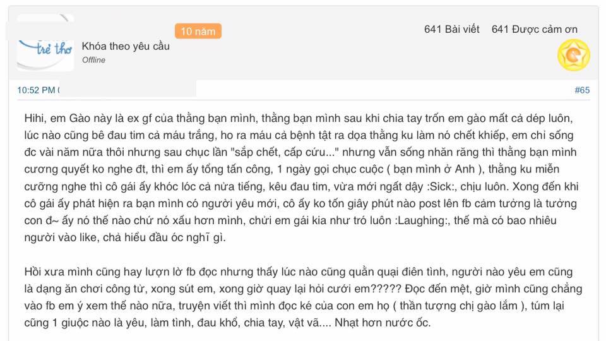Screen dimensions: 606x341
Task: Click the second paragraph starting 'Hồi xưa mình'
Action: (x=303, y=297)
